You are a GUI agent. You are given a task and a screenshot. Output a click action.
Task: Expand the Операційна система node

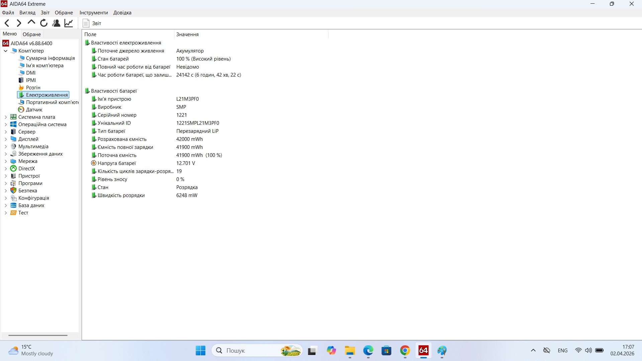[x=5, y=124]
